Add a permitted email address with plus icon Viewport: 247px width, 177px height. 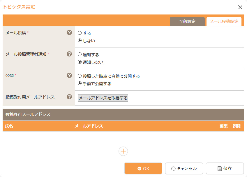pos(123,151)
